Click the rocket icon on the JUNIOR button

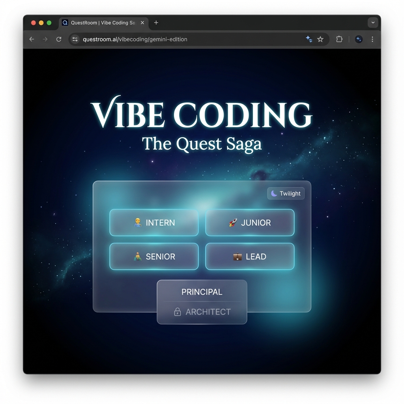point(233,223)
